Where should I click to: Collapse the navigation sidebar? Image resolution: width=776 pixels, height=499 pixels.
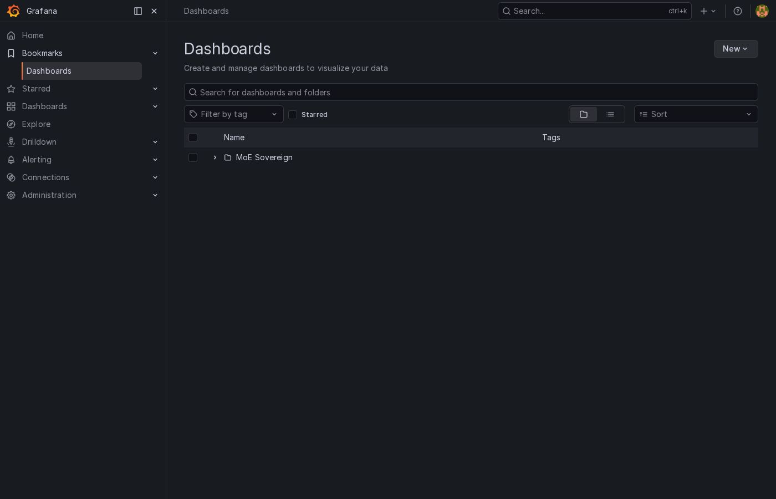coord(138,11)
